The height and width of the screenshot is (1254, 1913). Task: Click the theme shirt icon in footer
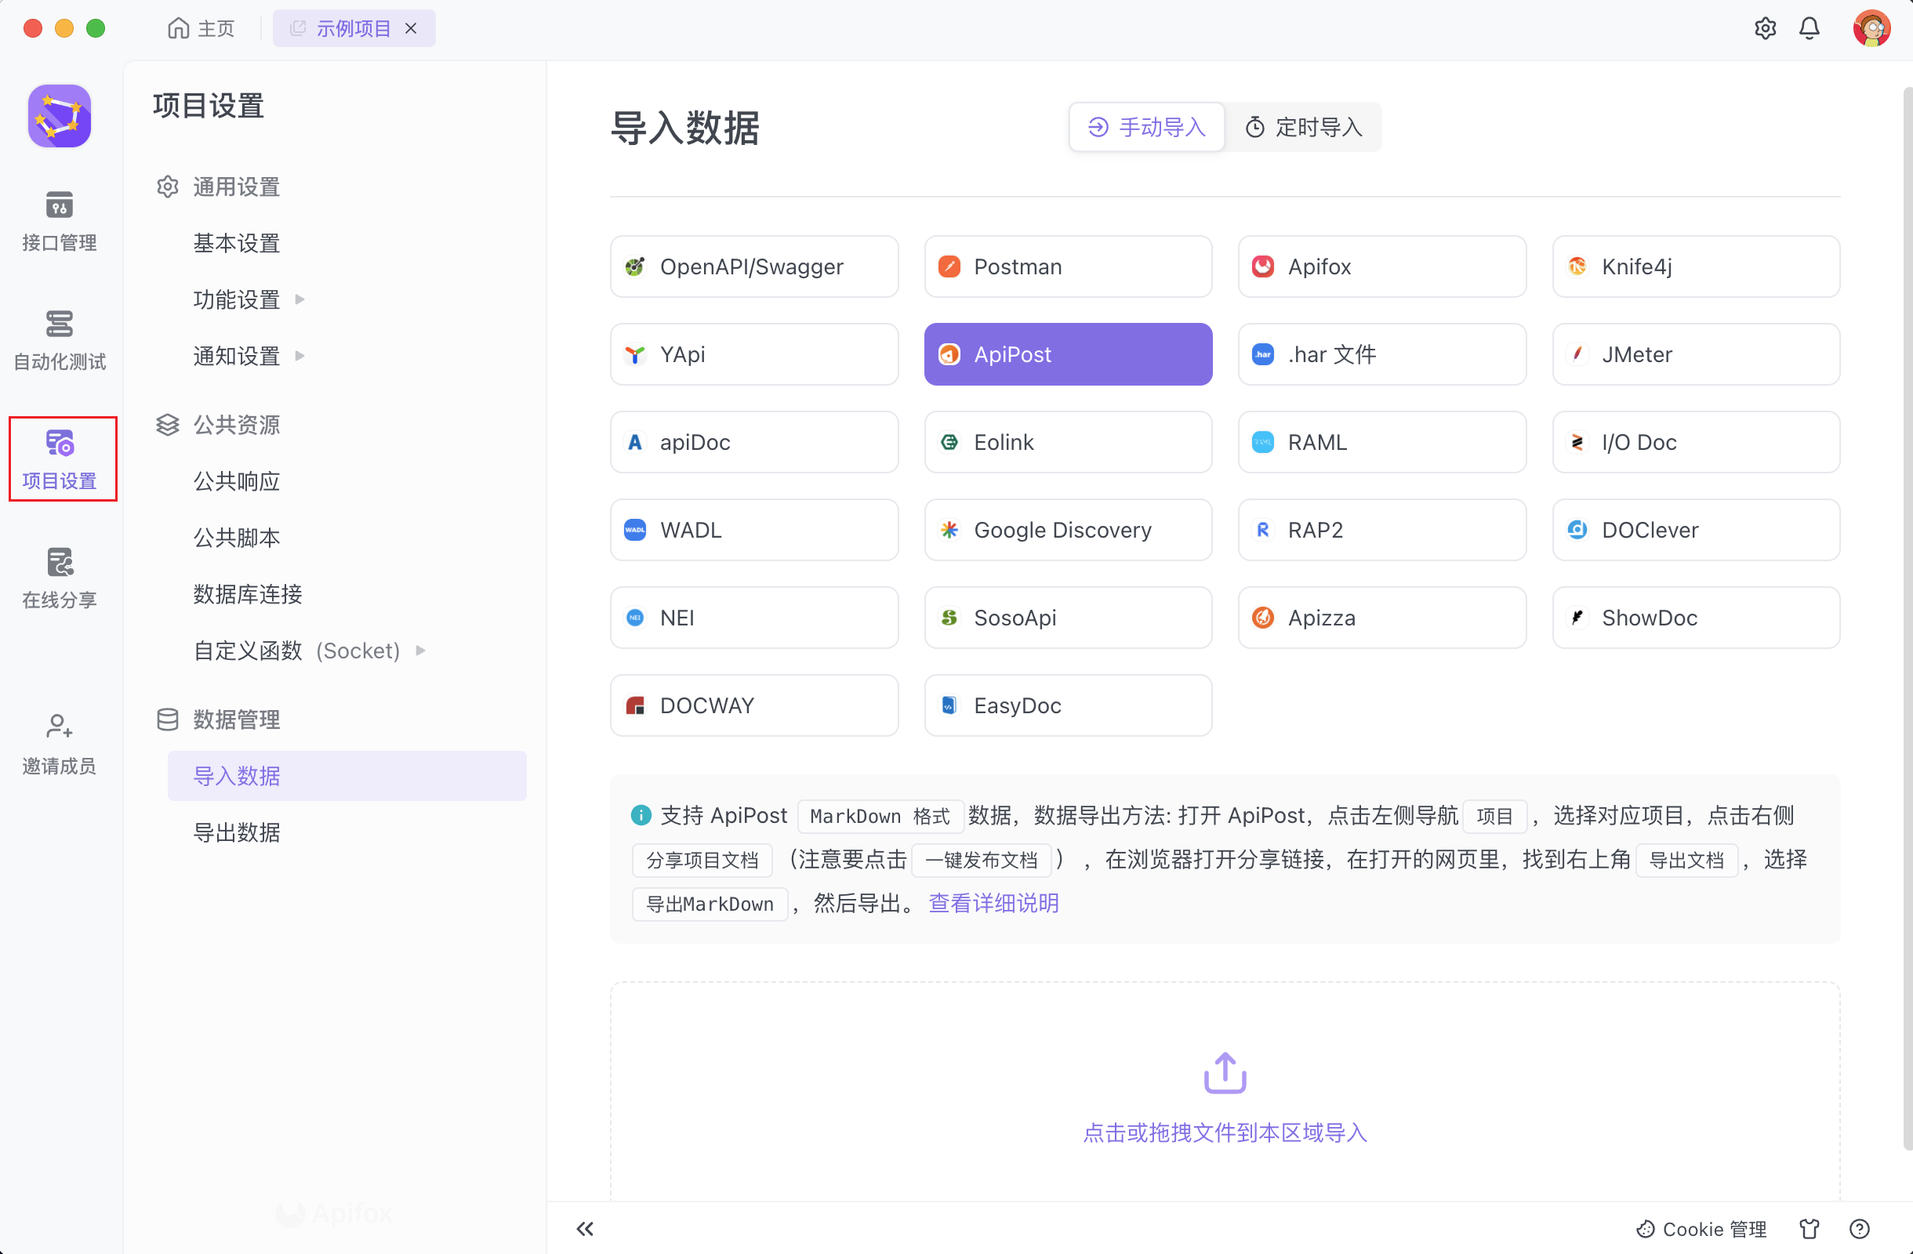[x=1809, y=1228]
